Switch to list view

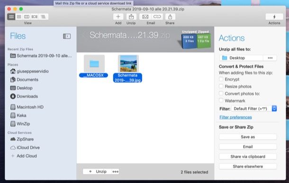pyautogui.click(x=19, y=17)
